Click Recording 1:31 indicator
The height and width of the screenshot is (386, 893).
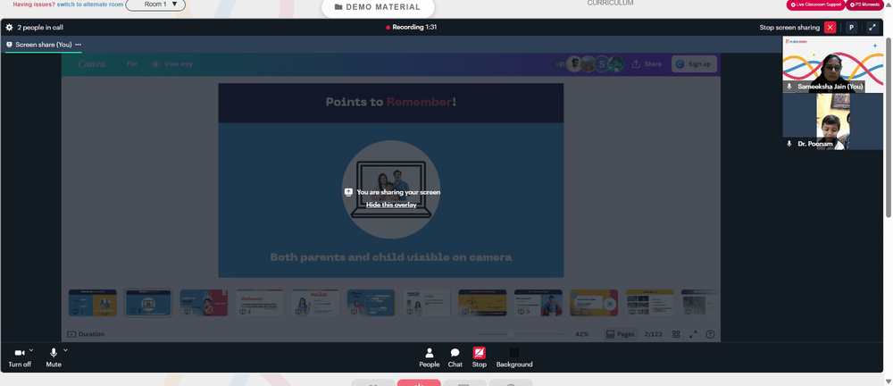pyautogui.click(x=411, y=28)
